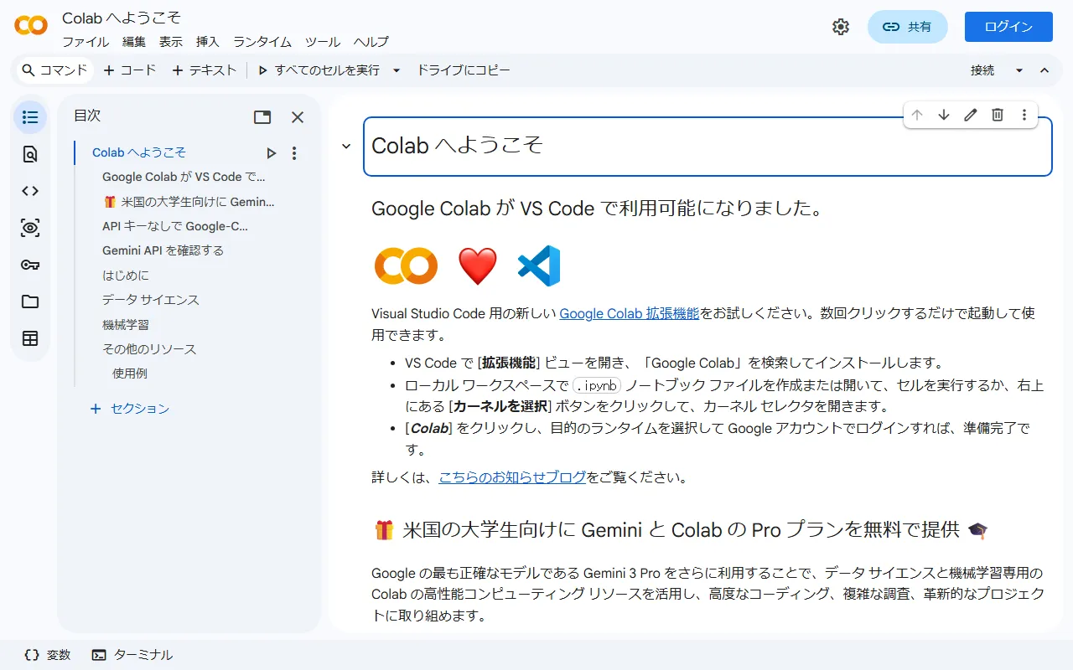Open the 表示 menu
Screen dimensions: 1073x670
pyautogui.click(x=171, y=42)
